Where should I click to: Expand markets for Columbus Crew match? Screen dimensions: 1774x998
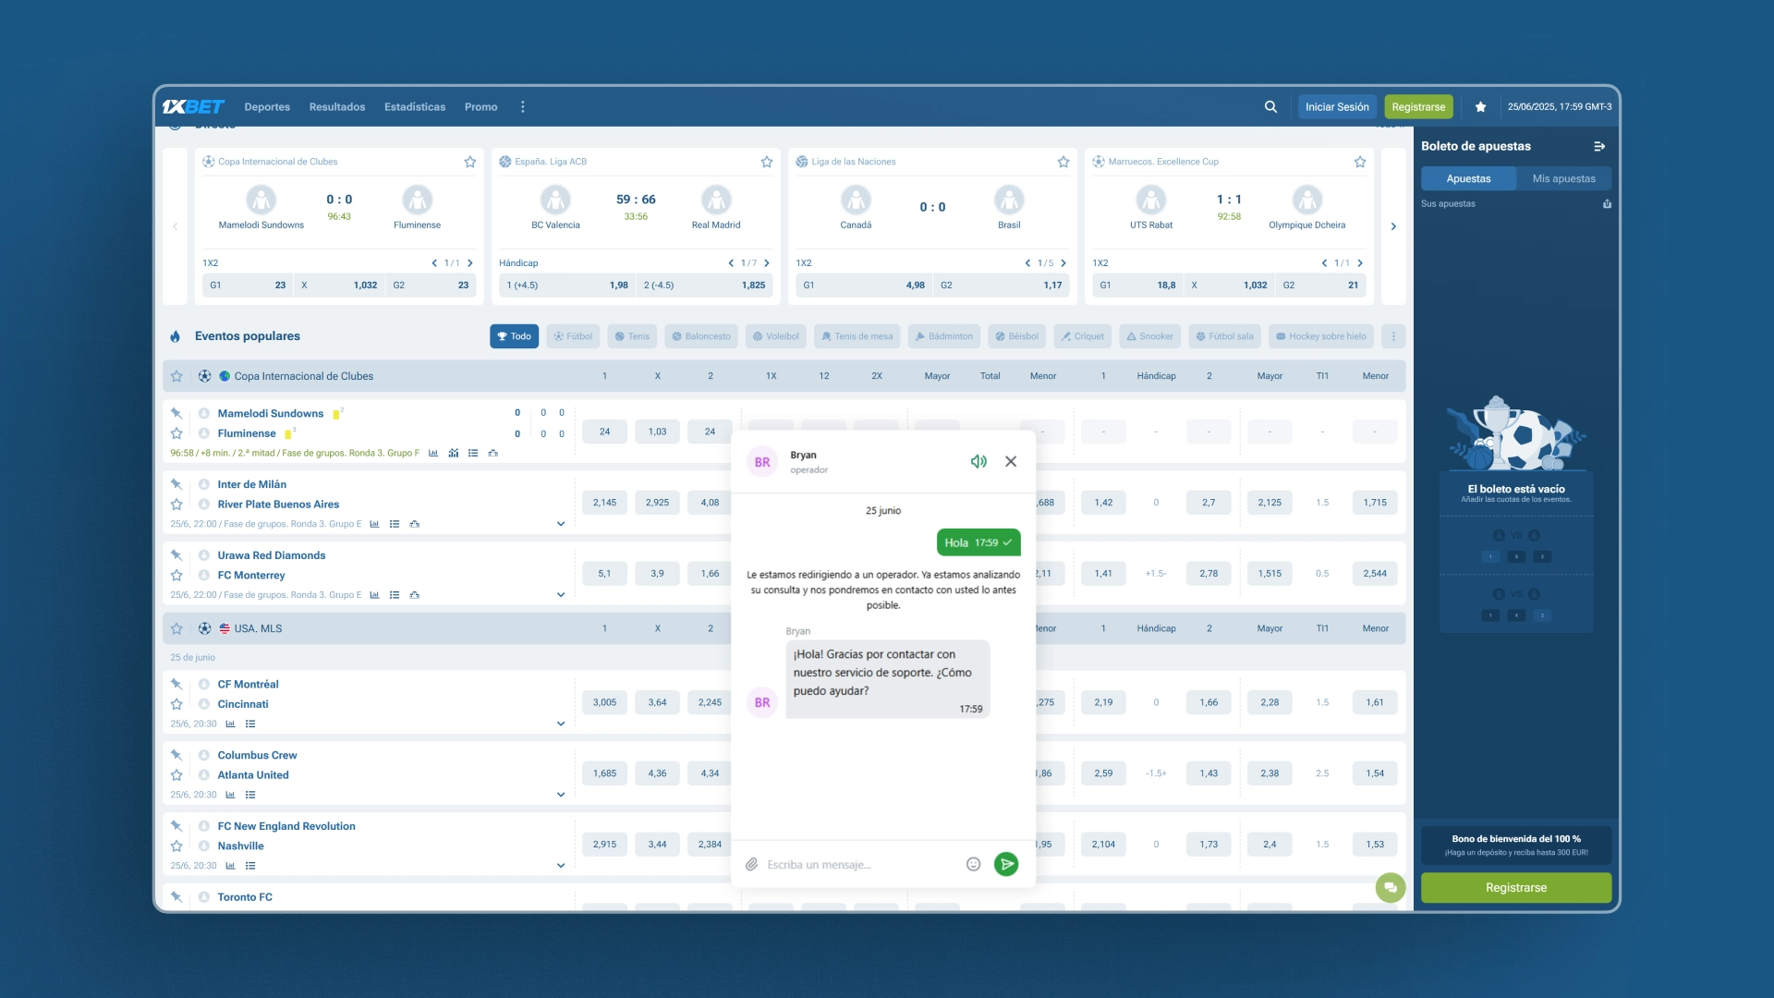pyautogui.click(x=561, y=796)
